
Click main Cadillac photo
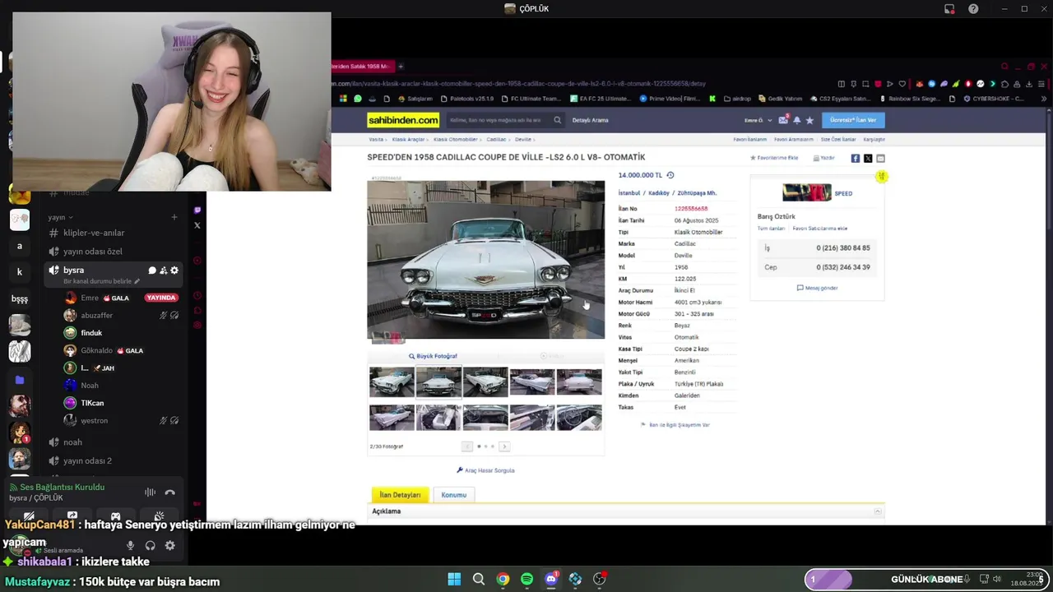point(485,260)
